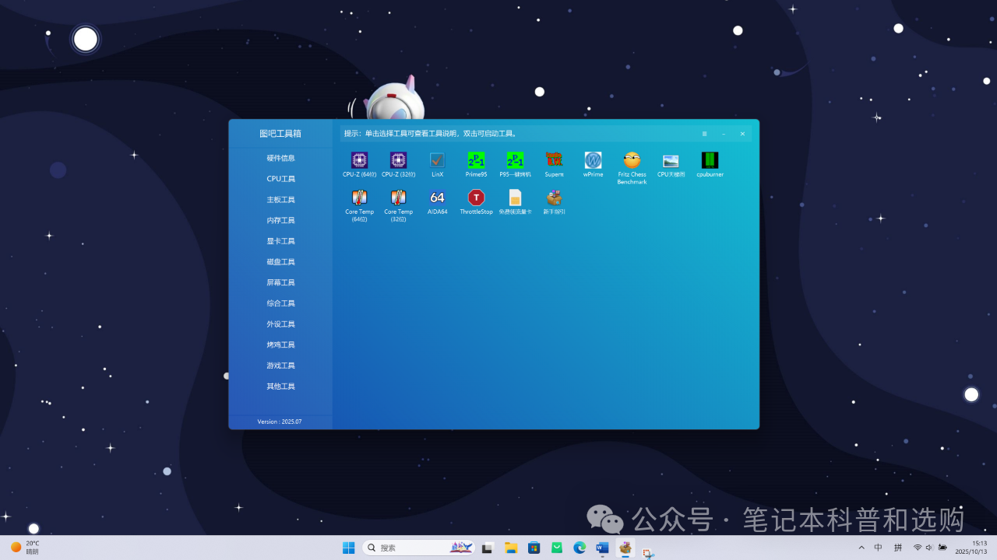This screenshot has width=997, height=560.
Task: Click the cpuburner tool icon
Action: [710, 161]
